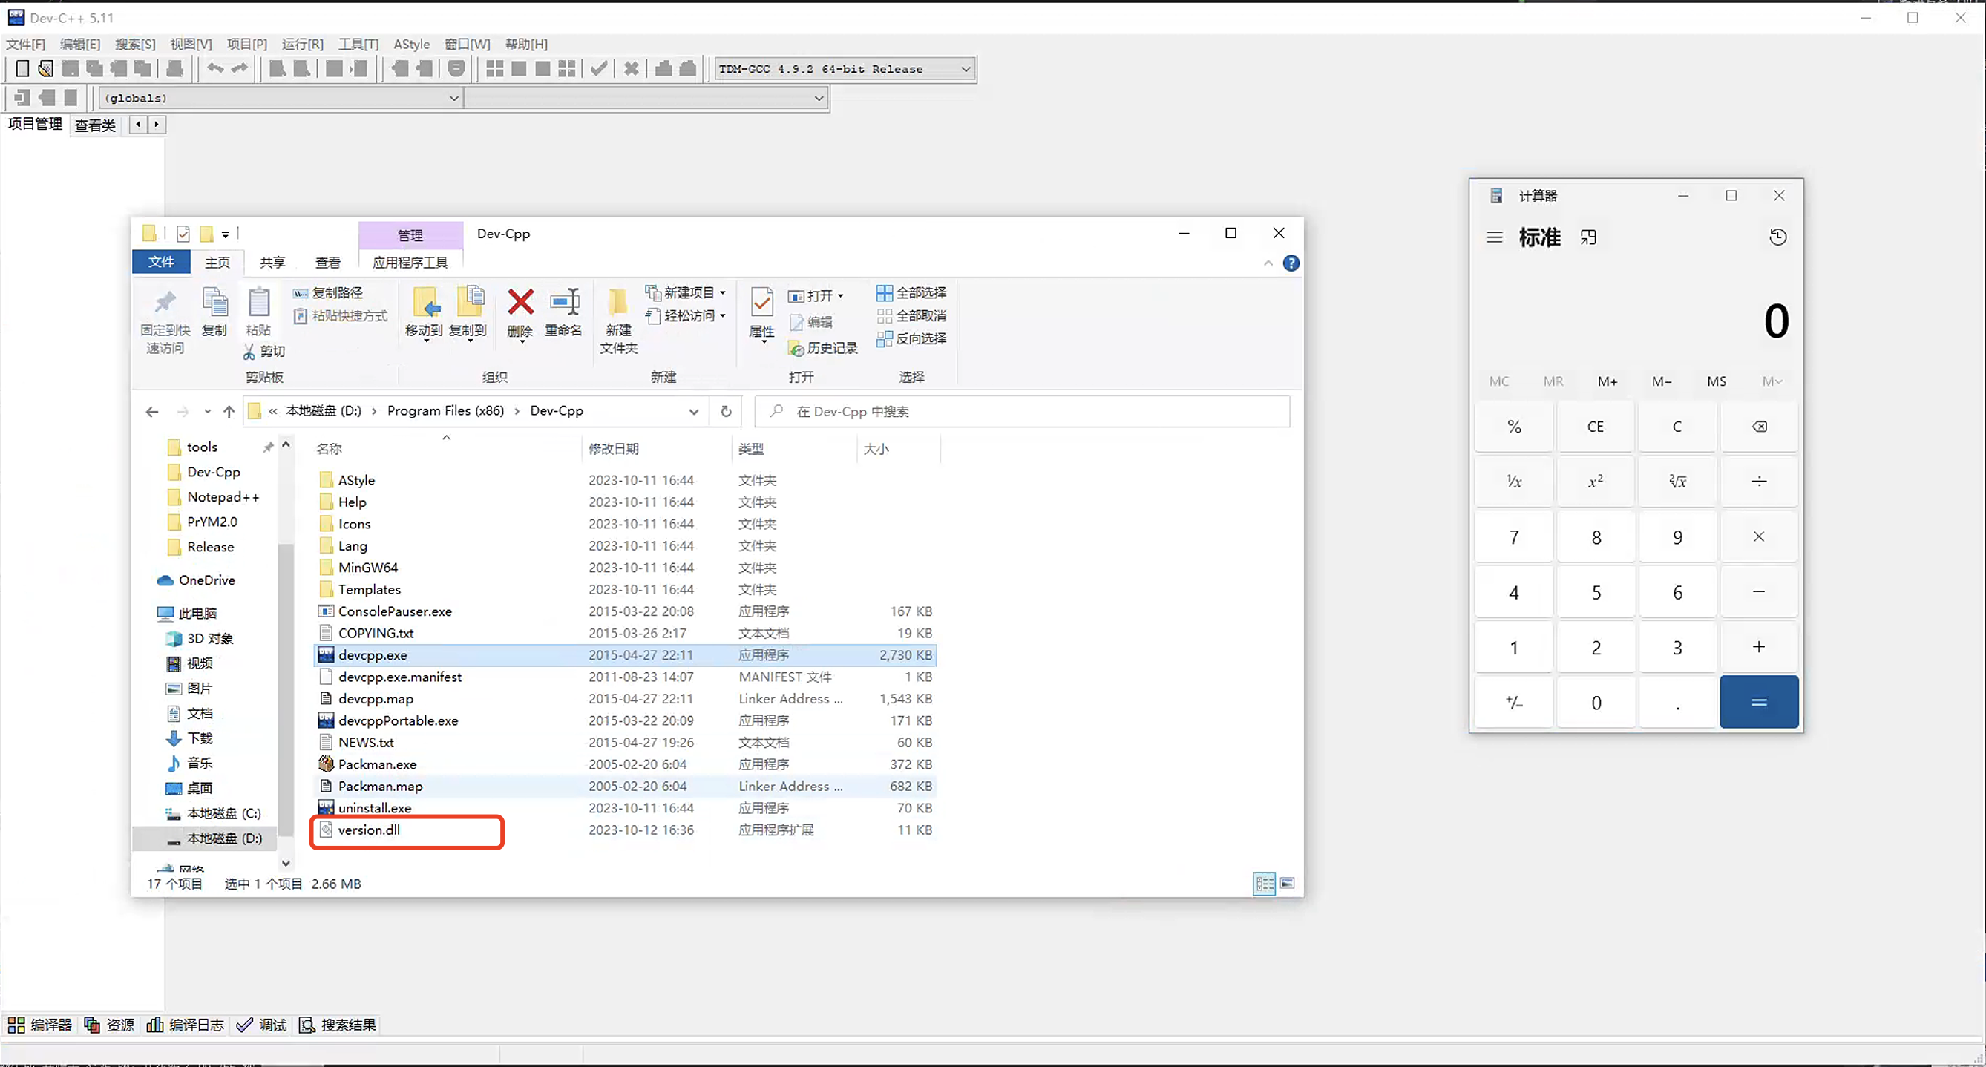Screen dimensions: 1986x1067
Task: Click the Undo arrow in Dev-C++ toolbar
Action: point(215,68)
